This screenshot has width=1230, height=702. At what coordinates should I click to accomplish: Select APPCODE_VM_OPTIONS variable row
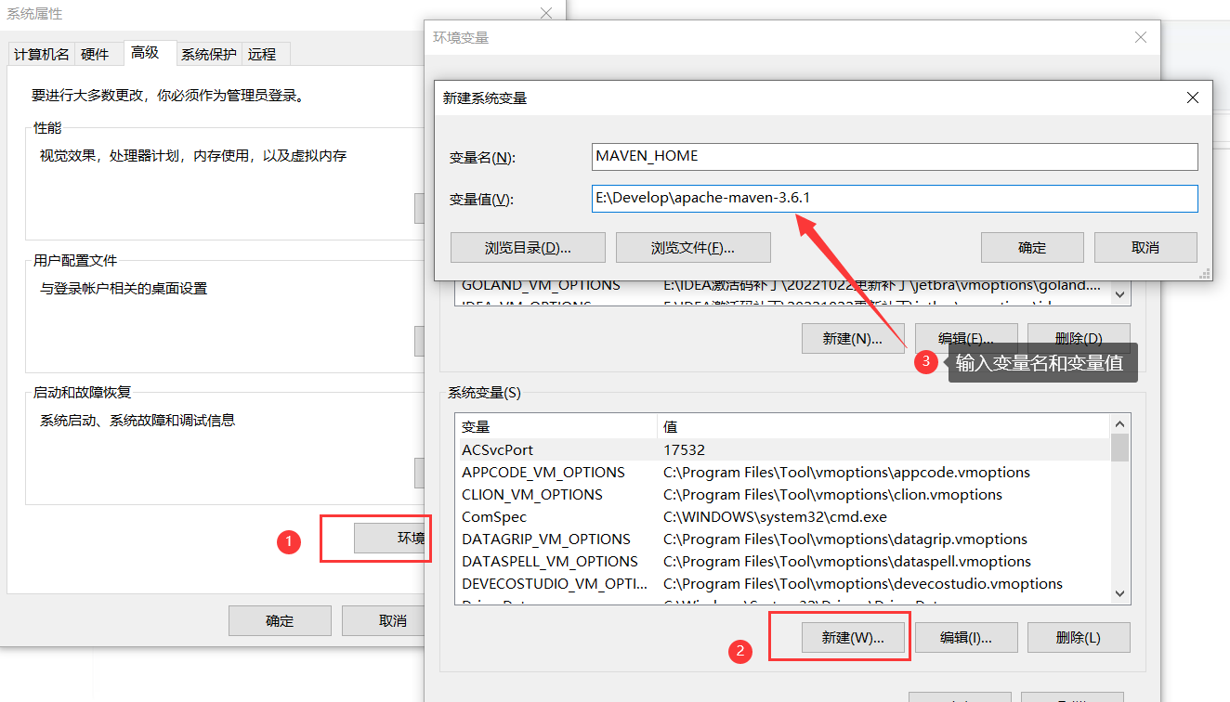(x=784, y=473)
